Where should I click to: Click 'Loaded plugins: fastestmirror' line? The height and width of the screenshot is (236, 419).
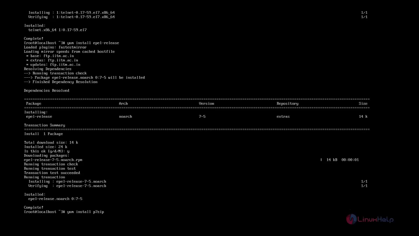[55, 47]
